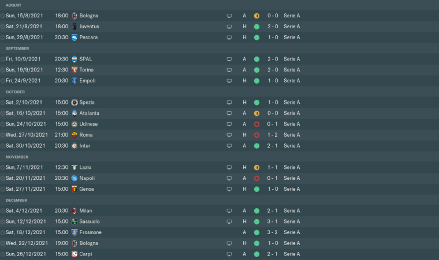This screenshot has width=439, height=260.
Task: Click the Torino club crest
Action: 75,70
